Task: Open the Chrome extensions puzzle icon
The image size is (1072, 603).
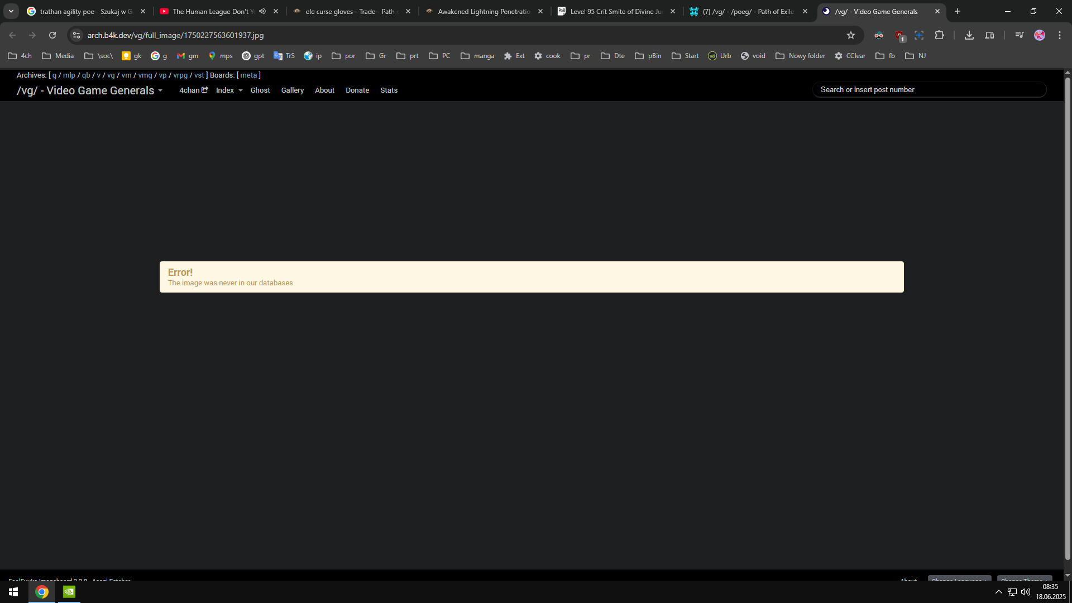Action: pyautogui.click(x=940, y=35)
